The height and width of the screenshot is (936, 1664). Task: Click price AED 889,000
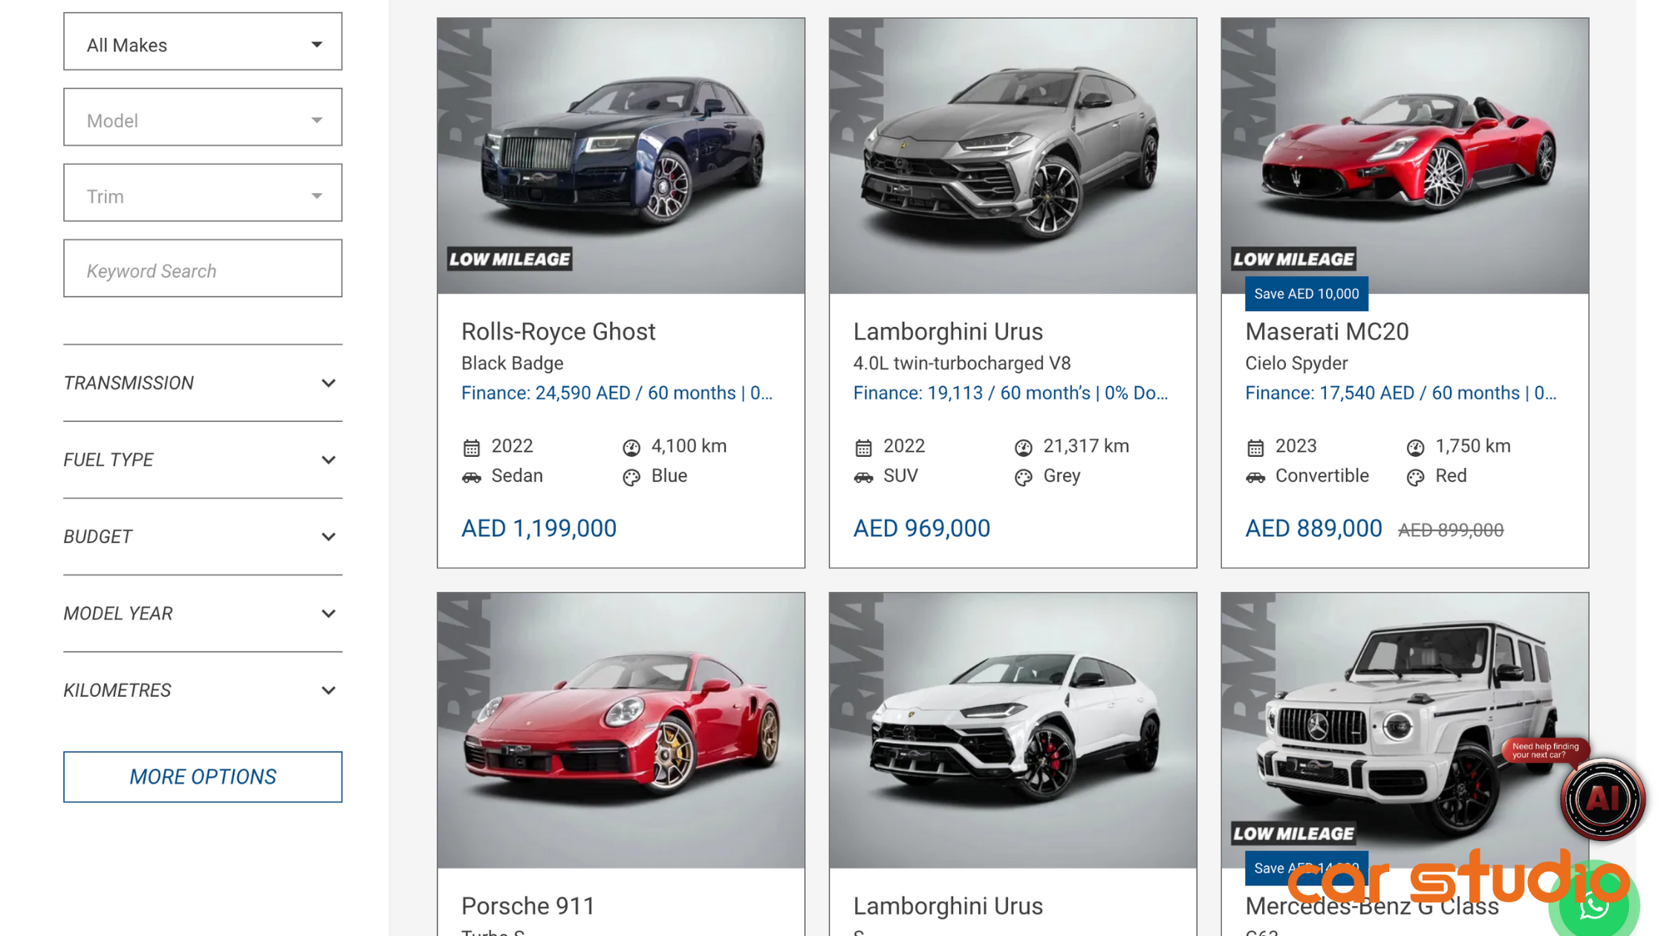[1313, 528]
